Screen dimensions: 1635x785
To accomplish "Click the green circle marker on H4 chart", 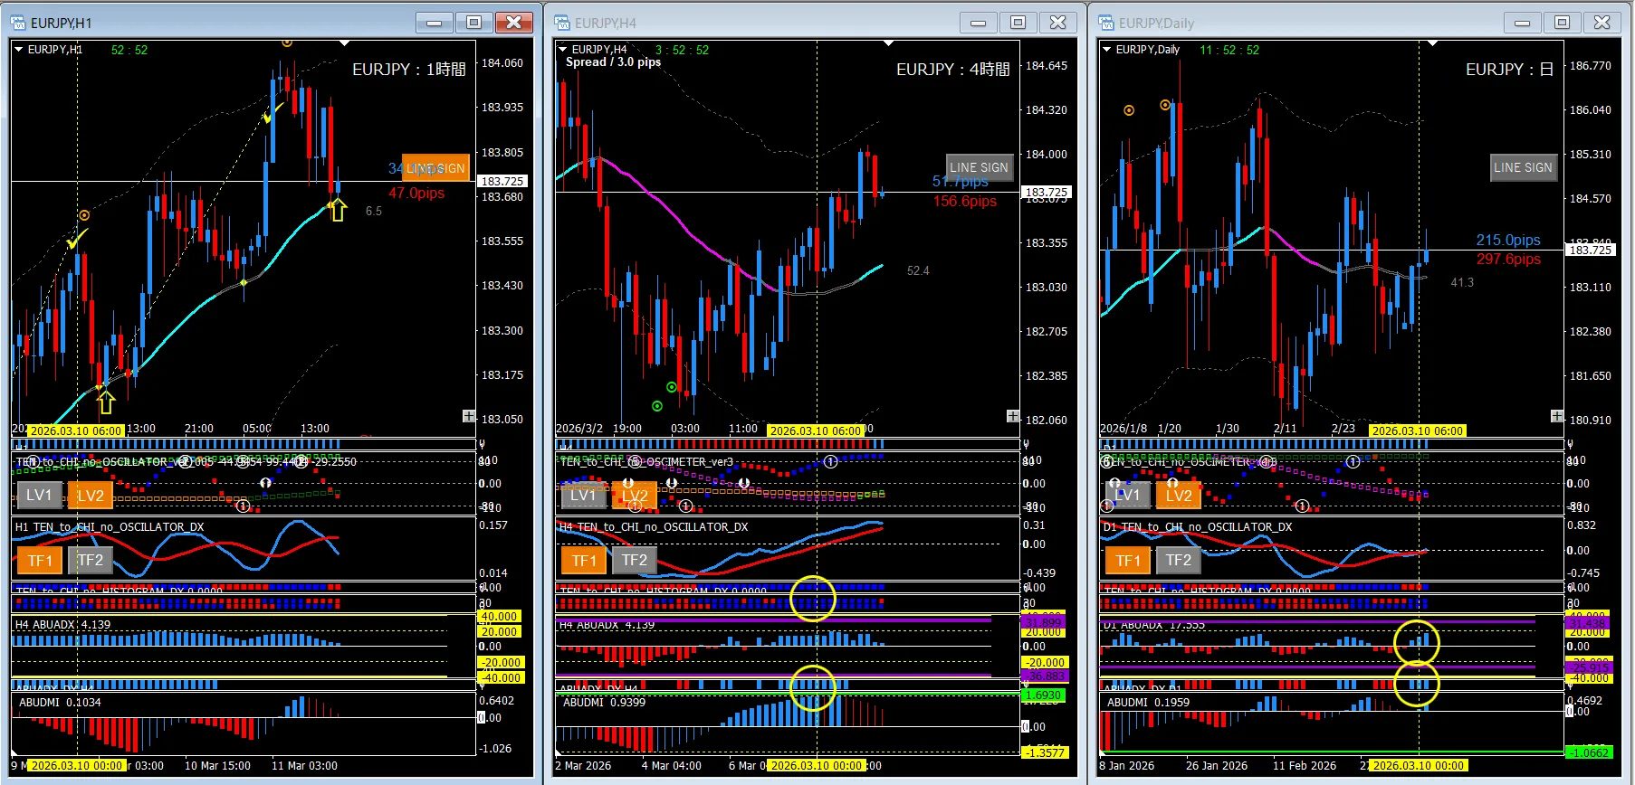I will click(657, 406).
